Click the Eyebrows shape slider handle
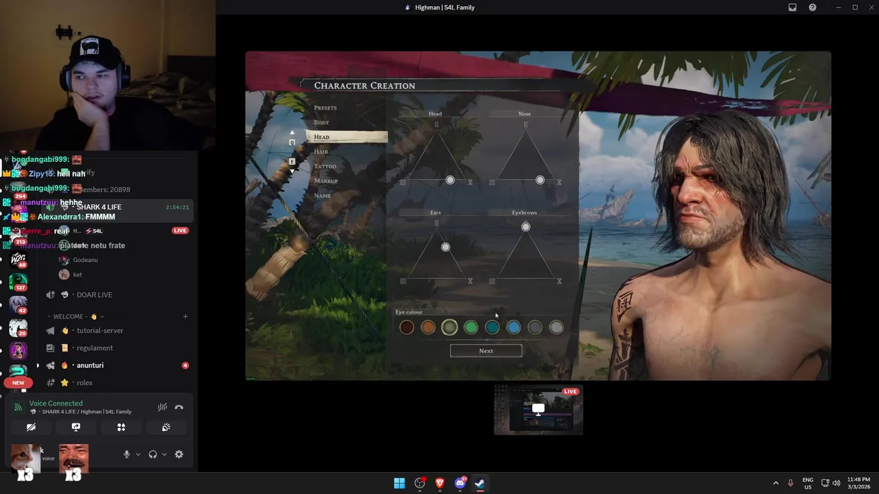 point(525,226)
